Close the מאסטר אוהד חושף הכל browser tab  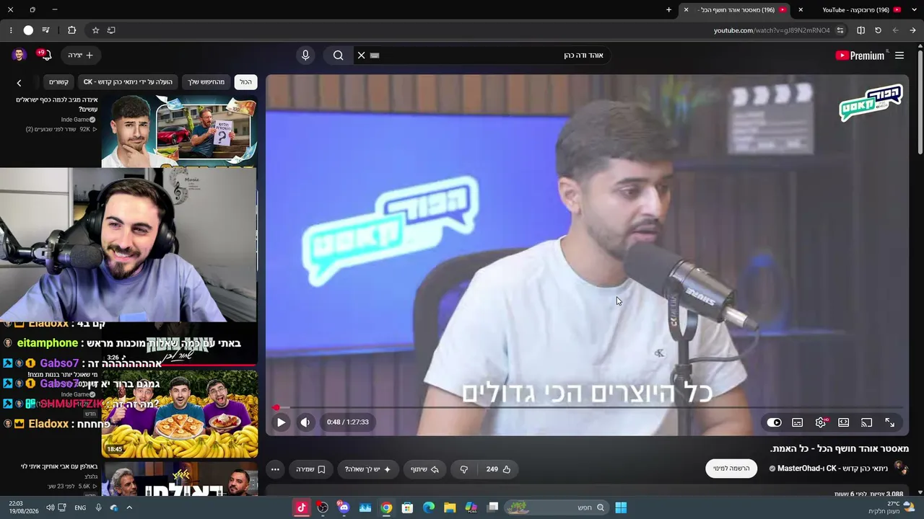click(x=686, y=10)
